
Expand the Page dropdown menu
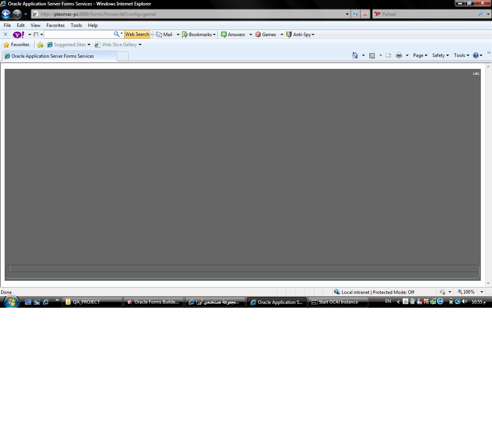pyautogui.click(x=420, y=55)
